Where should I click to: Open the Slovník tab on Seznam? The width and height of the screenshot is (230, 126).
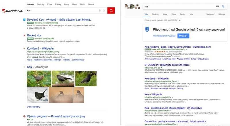tap(91, 4)
